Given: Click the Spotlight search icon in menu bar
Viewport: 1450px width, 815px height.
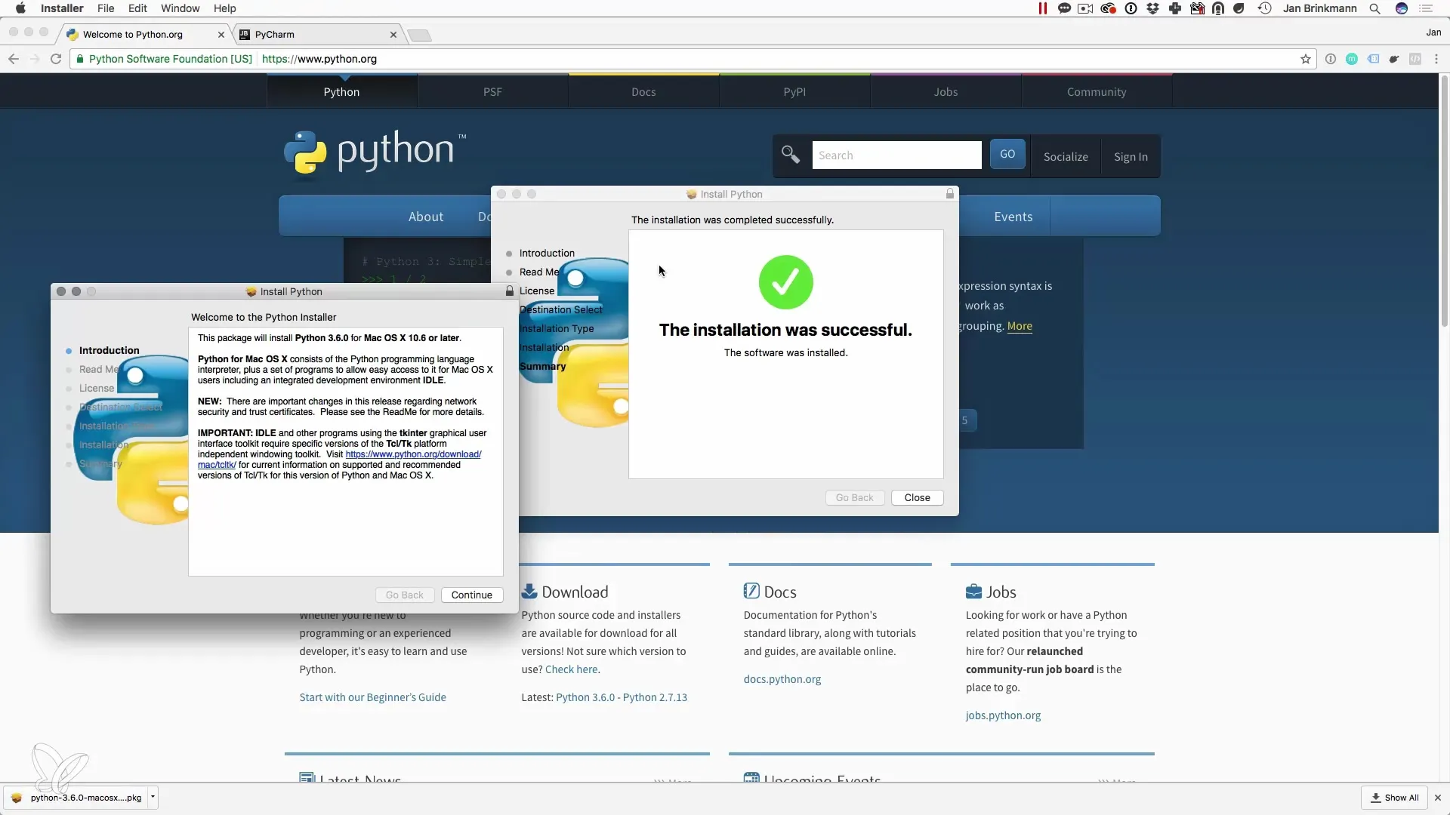Looking at the screenshot, I should [x=1375, y=8].
